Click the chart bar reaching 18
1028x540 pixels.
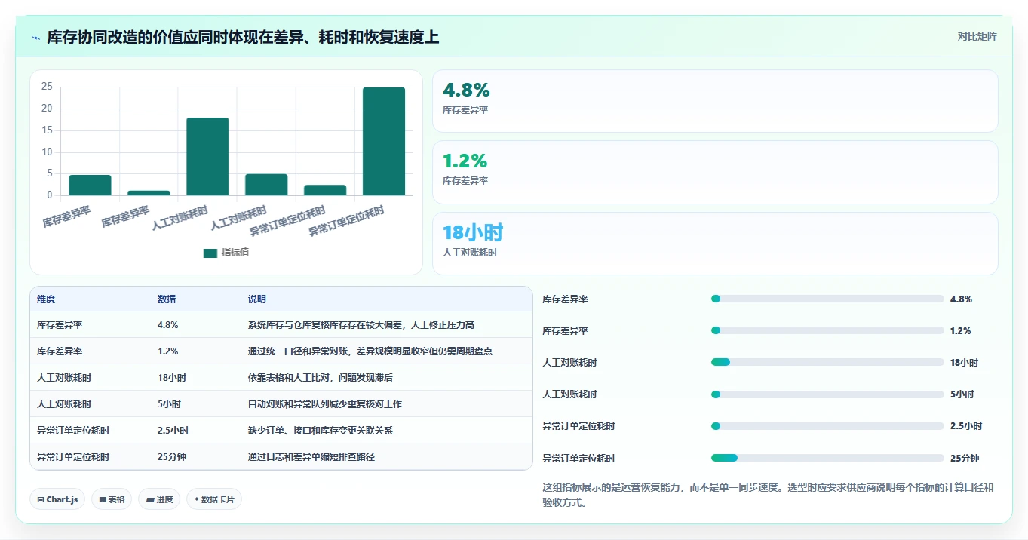[x=207, y=156]
